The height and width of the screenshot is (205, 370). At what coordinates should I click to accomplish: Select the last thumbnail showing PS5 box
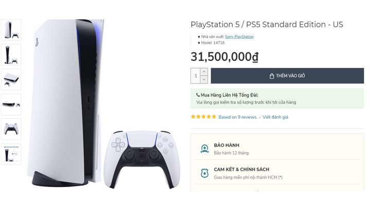(11, 154)
